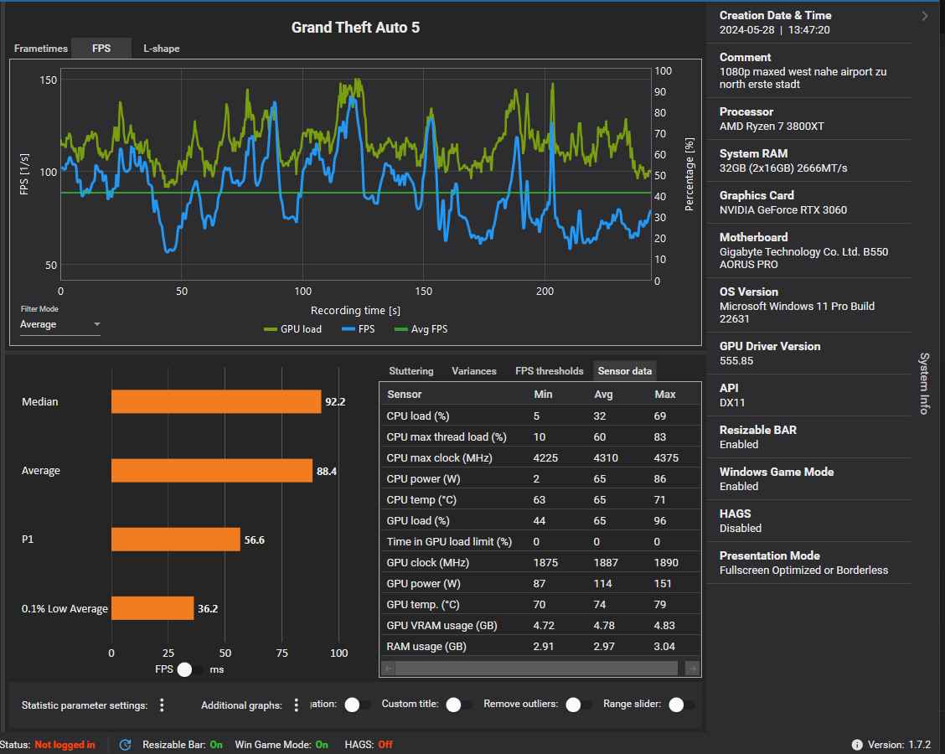This screenshot has width=945, height=754.
Task: Open the Filter Mode Average dropdown
Action: pyautogui.click(x=59, y=324)
